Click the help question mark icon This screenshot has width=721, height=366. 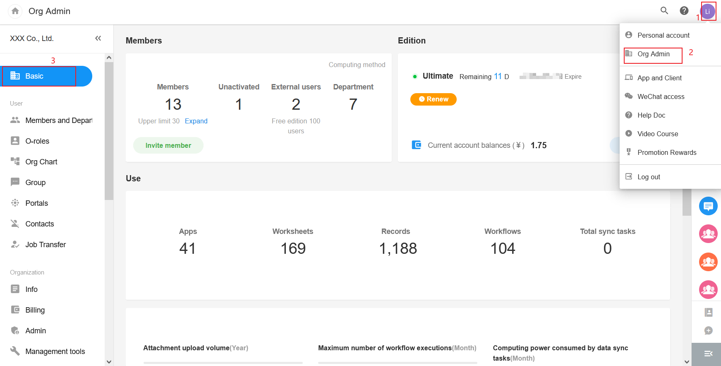coord(684,11)
